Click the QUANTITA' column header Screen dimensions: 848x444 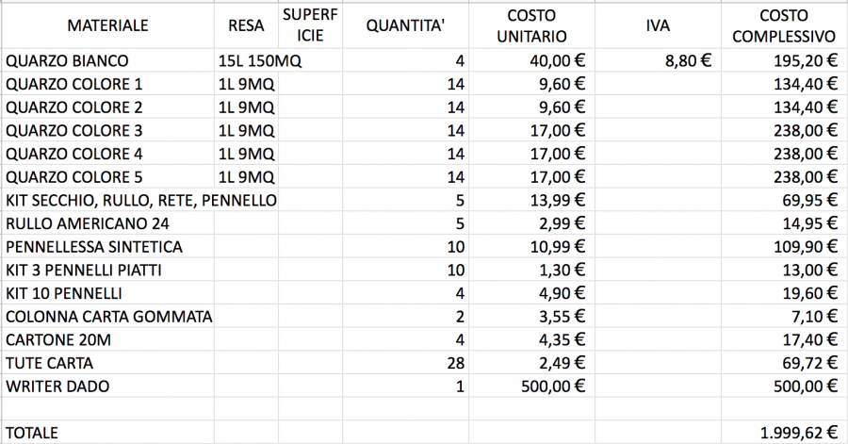(x=405, y=25)
